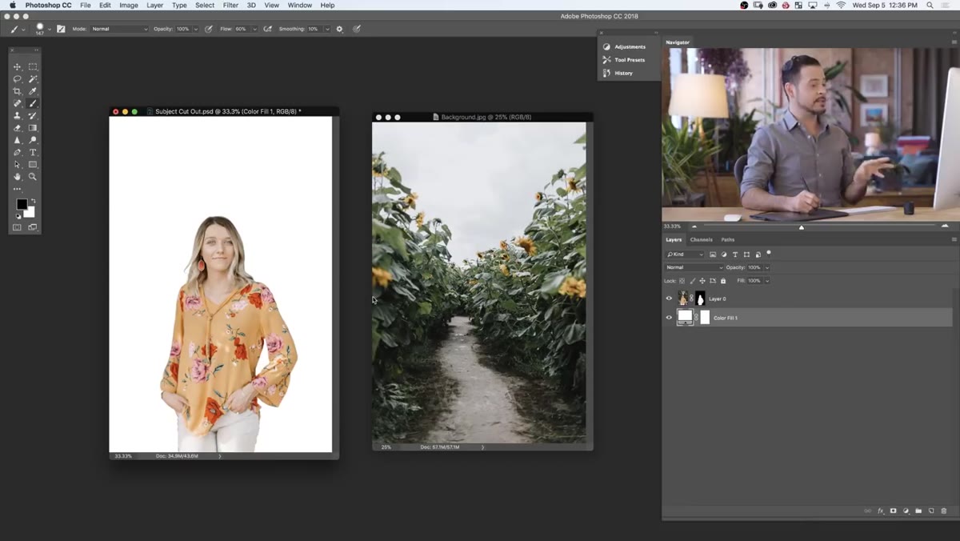Open brush preset picker dropdown

tap(49, 28)
